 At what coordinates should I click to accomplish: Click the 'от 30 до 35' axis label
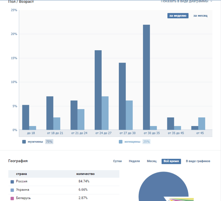pos(152,133)
